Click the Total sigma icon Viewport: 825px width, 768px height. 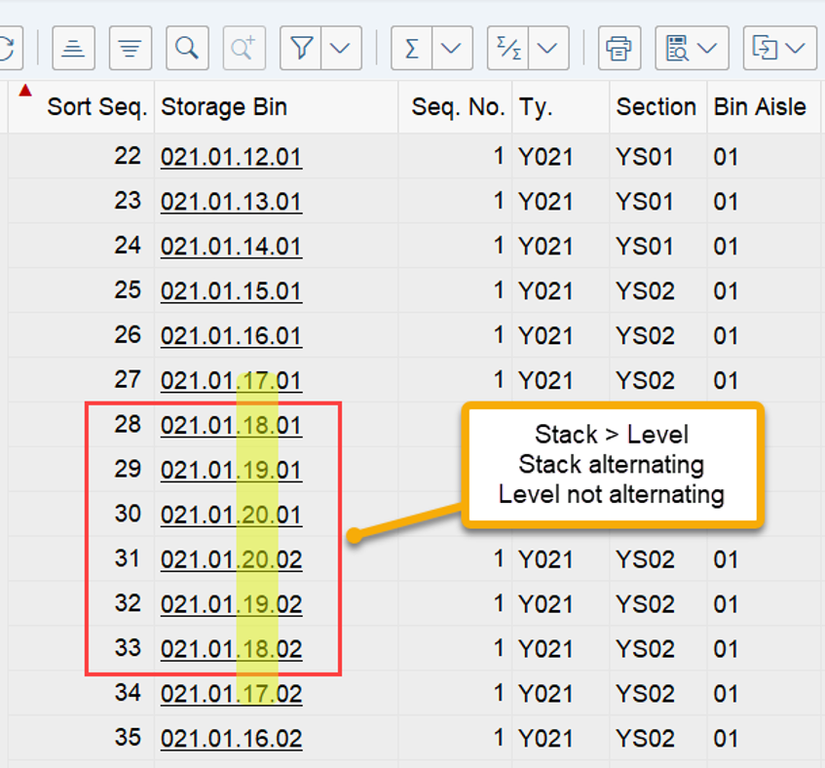pyautogui.click(x=412, y=49)
